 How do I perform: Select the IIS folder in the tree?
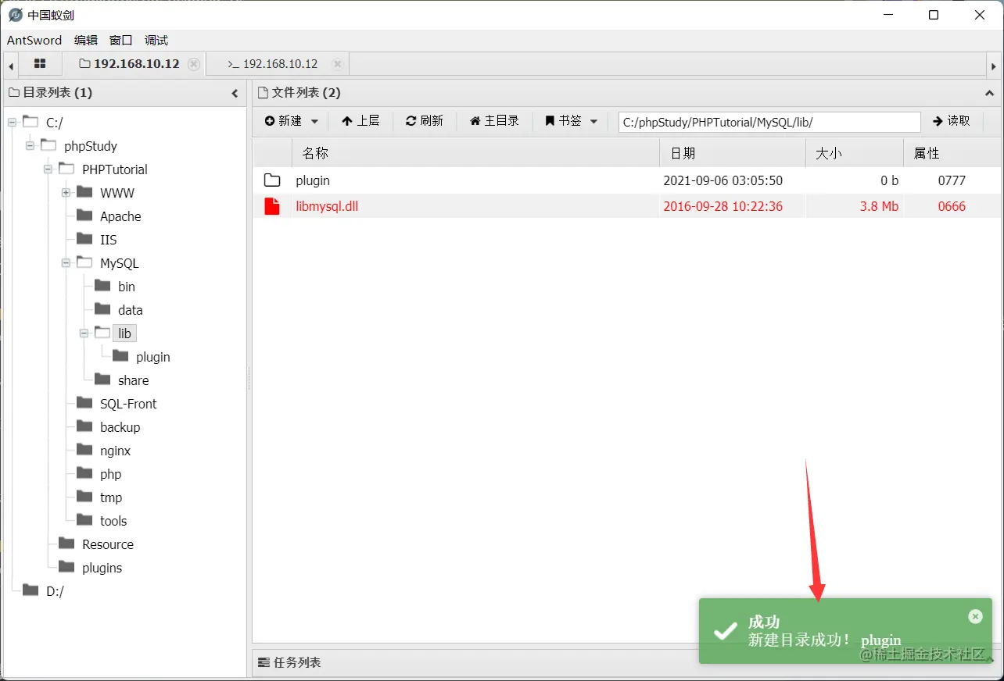coord(108,240)
